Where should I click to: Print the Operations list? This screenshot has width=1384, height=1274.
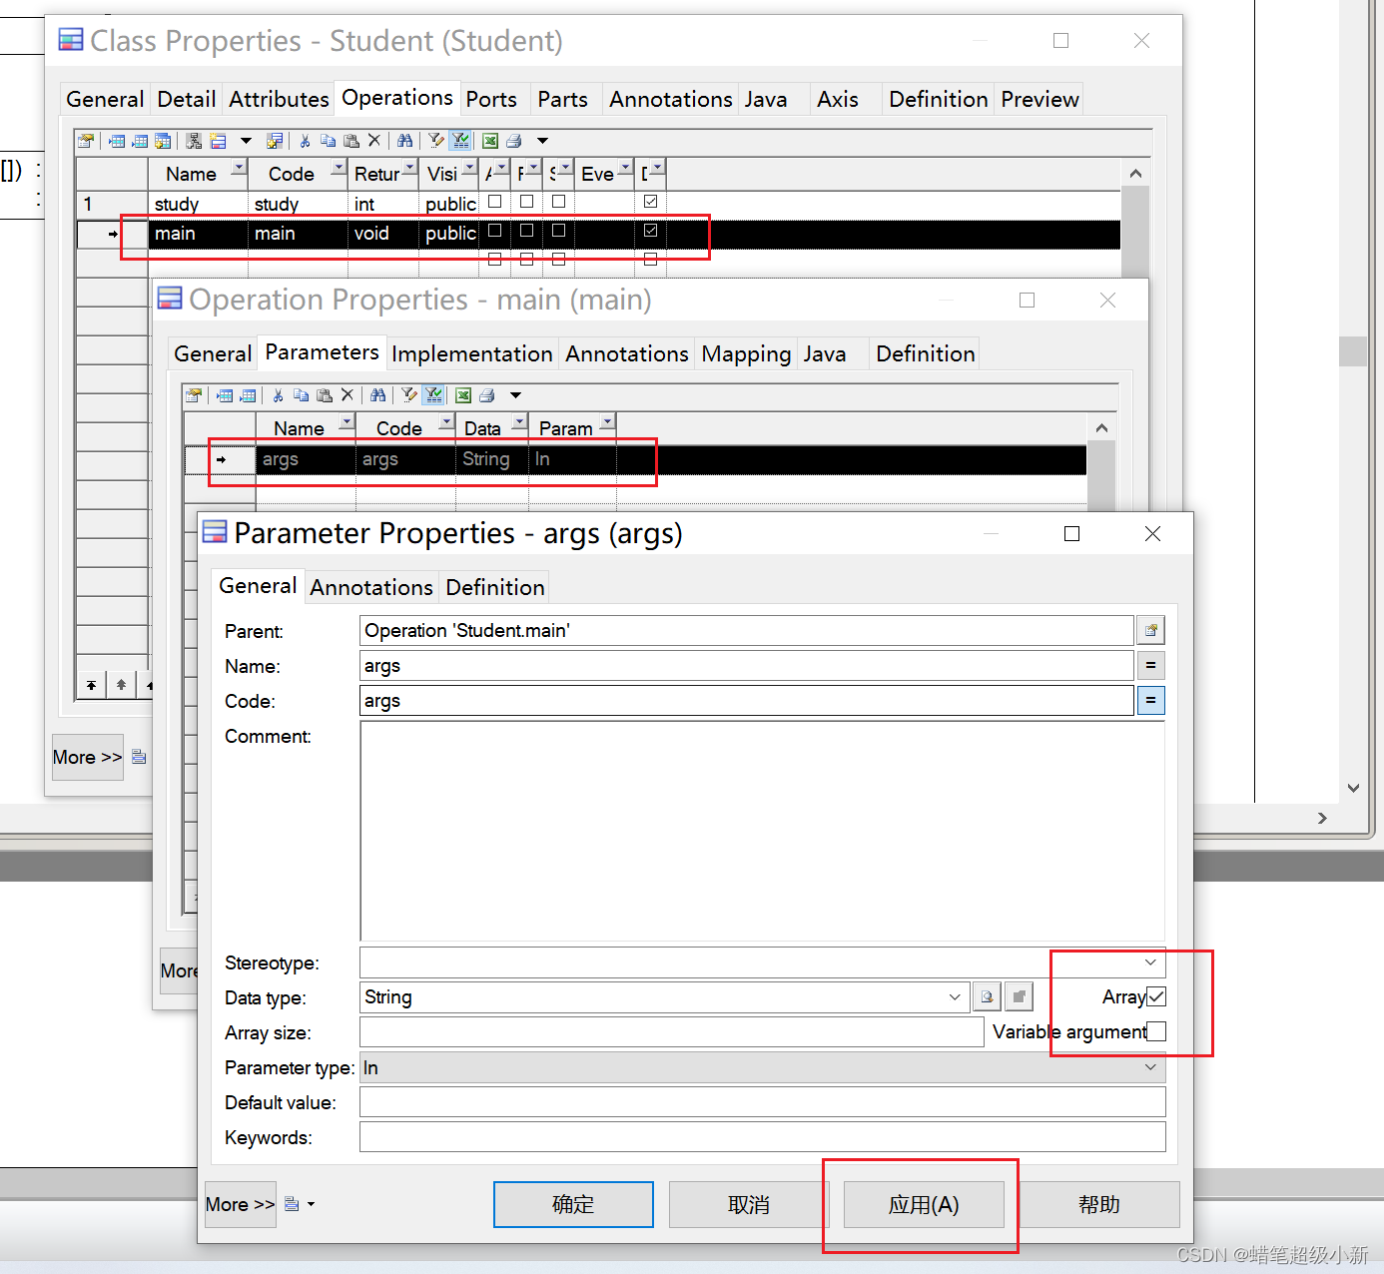pos(513,140)
